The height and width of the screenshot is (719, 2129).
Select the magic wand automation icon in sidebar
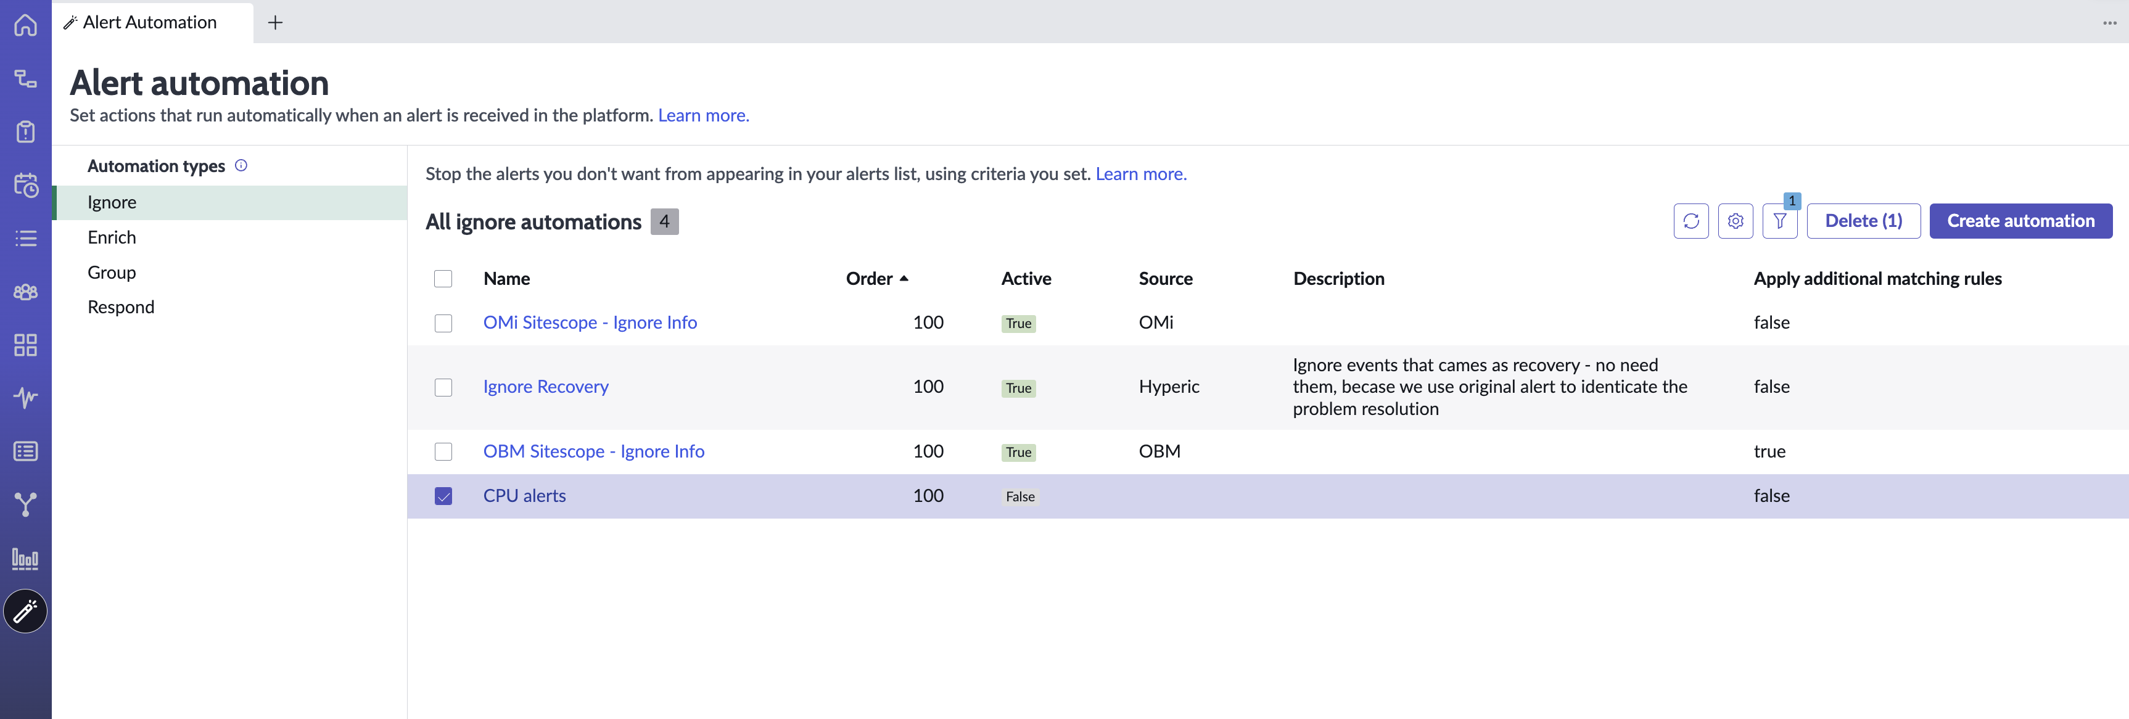(x=26, y=612)
